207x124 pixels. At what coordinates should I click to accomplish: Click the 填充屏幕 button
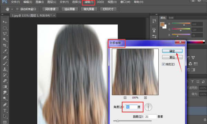point(89,9)
